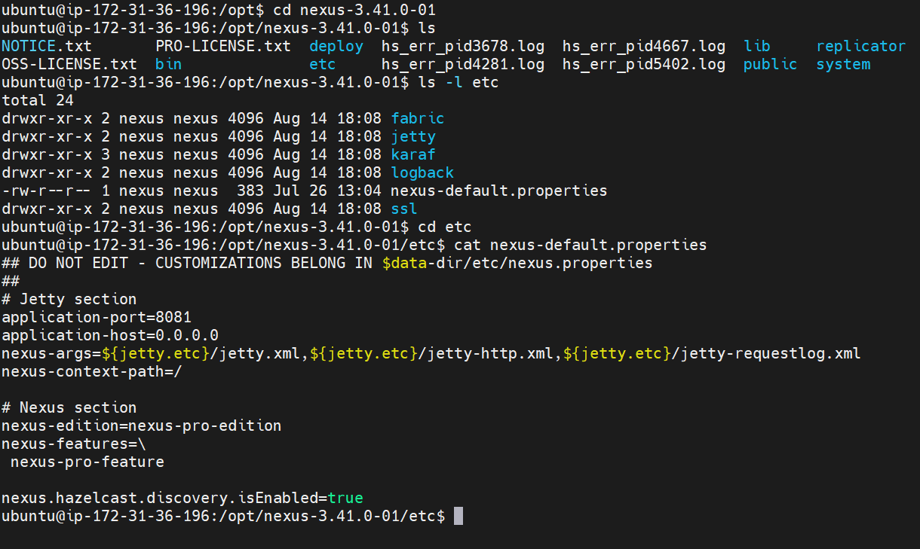Image resolution: width=920 pixels, height=549 pixels.
Task: Click the fabric directory name
Action: click(x=418, y=118)
